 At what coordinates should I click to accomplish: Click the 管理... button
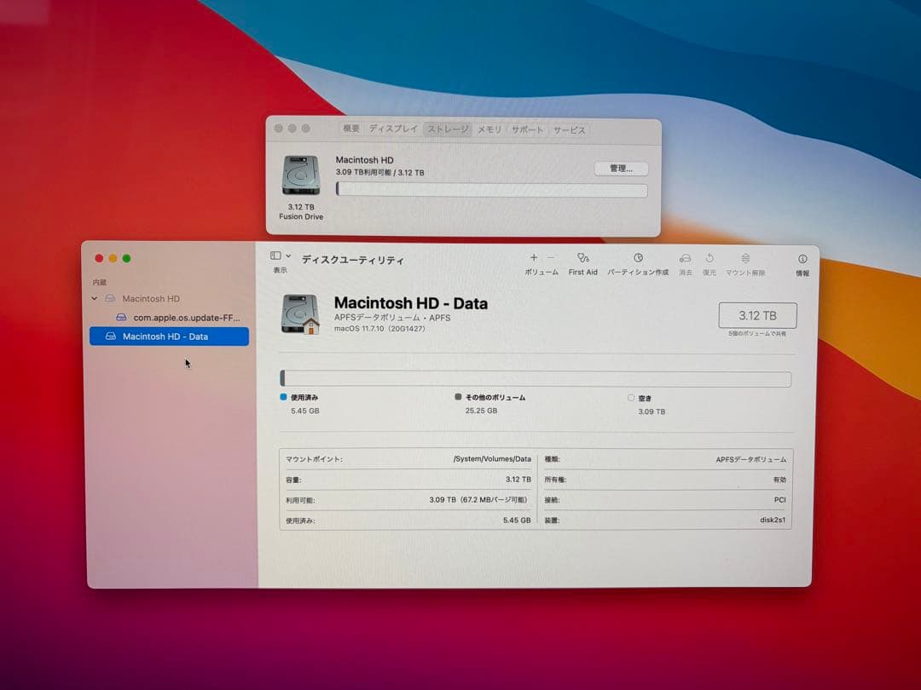pyautogui.click(x=621, y=169)
